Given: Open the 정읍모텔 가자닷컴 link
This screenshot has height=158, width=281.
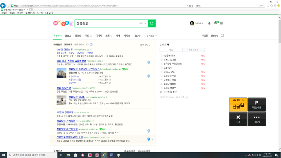Looking at the screenshot, I should [66, 121].
